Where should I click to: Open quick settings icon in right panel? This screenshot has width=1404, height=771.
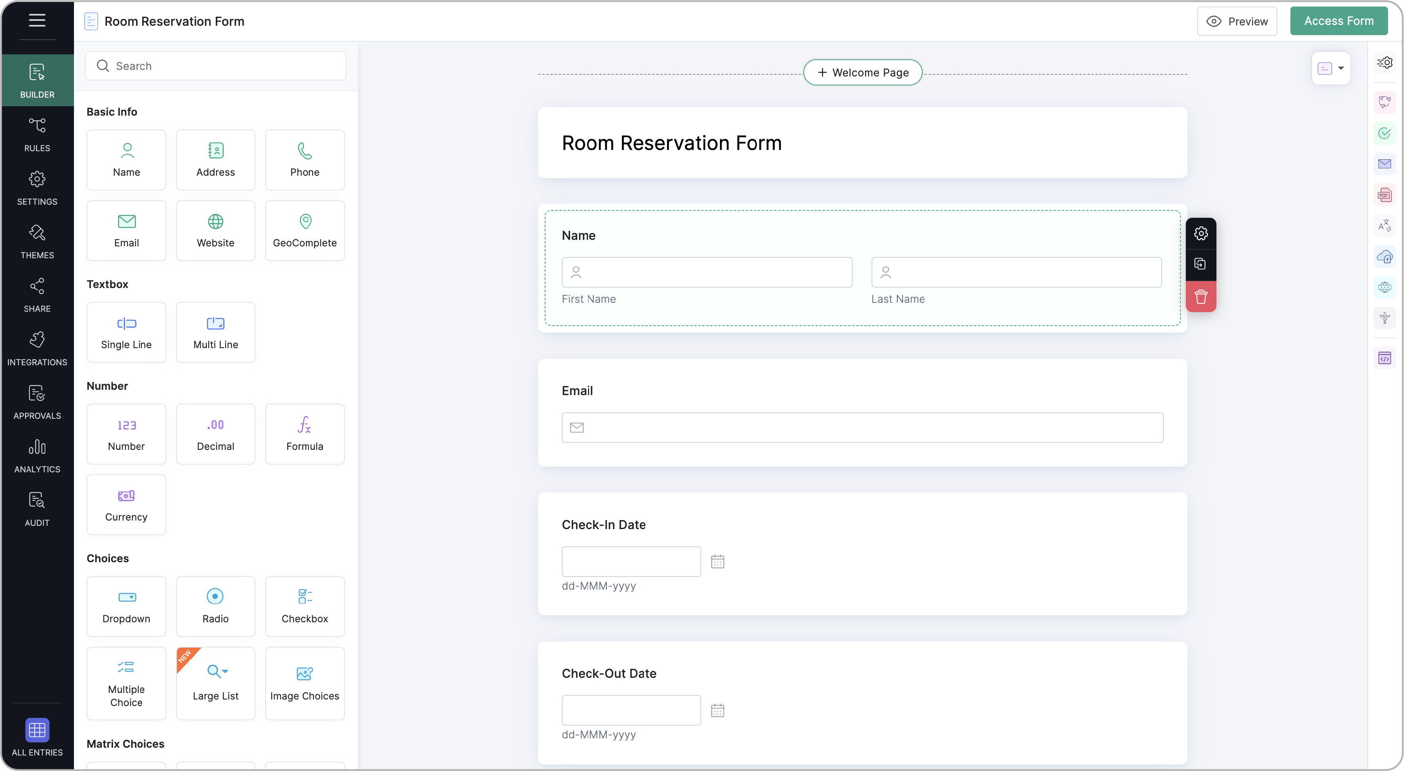pyautogui.click(x=1385, y=63)
